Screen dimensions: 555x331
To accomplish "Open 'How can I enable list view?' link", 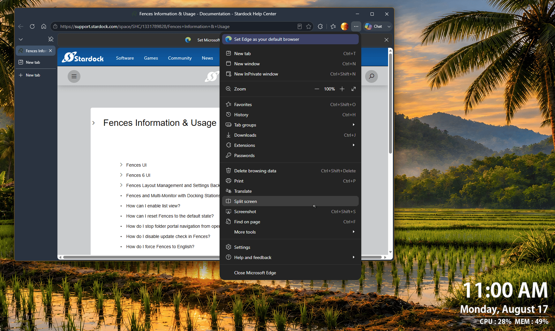I will coord(153,206).
